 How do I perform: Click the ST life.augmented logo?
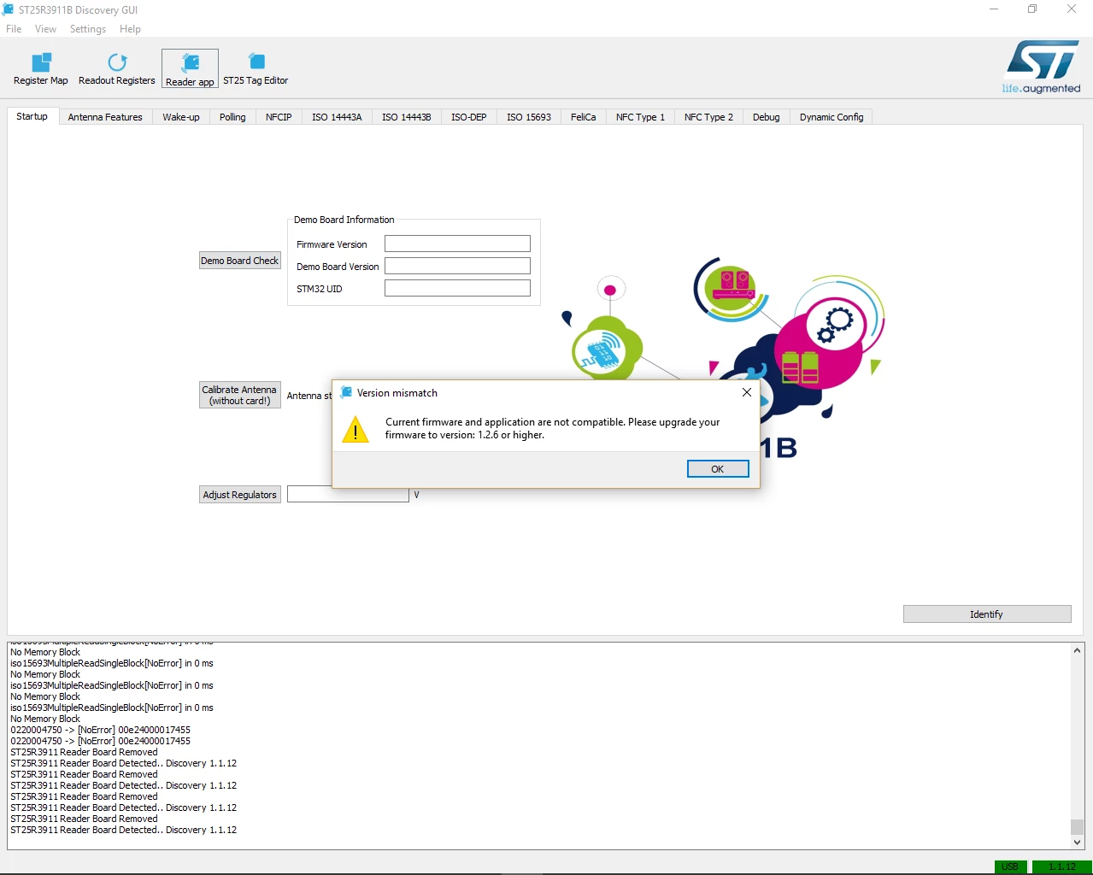coord(1042,67)
